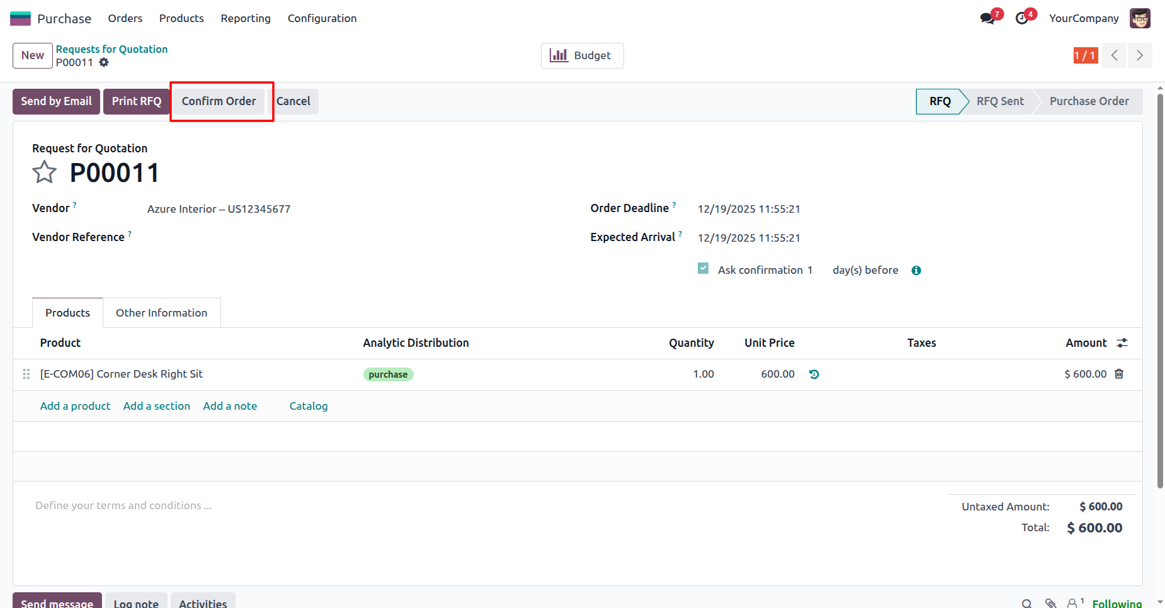Image resolution: width=1165 pixels, height=608 pixels.
Task: Click the Add a product link
Action: (75, 406)
